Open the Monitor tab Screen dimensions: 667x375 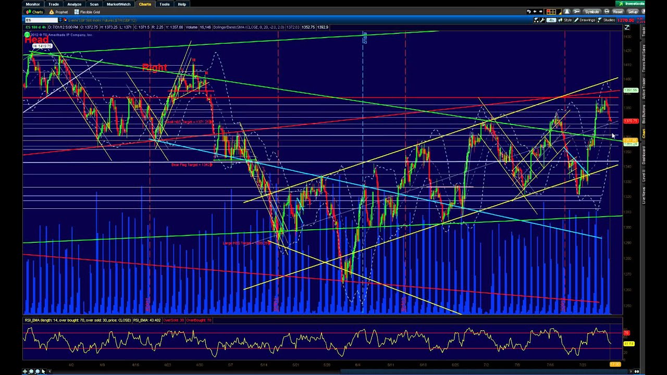click(33, 4)
